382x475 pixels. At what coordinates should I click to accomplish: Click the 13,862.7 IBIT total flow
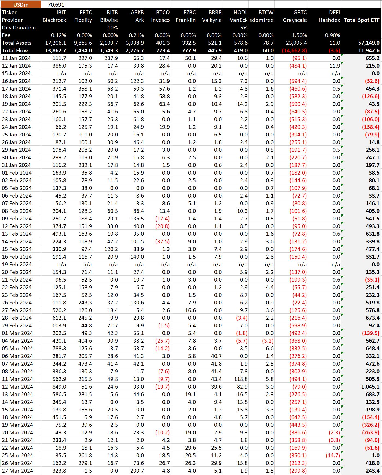[55, 50]
